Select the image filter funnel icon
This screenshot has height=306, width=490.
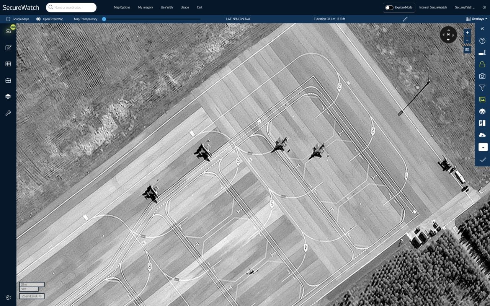click(482, 88)
